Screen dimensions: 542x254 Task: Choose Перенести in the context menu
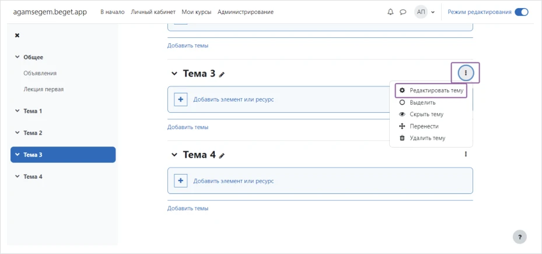coord(424,126)
